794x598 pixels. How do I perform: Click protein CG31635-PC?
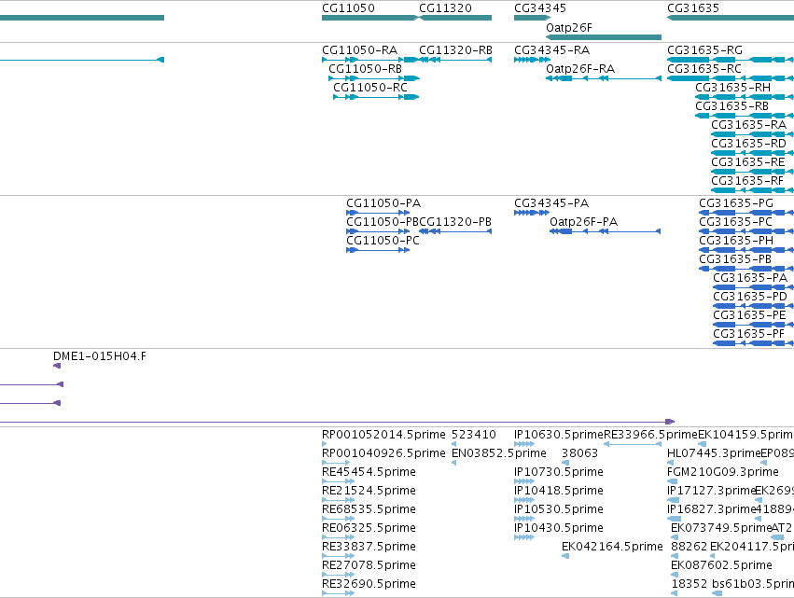[x=746, y=231]
